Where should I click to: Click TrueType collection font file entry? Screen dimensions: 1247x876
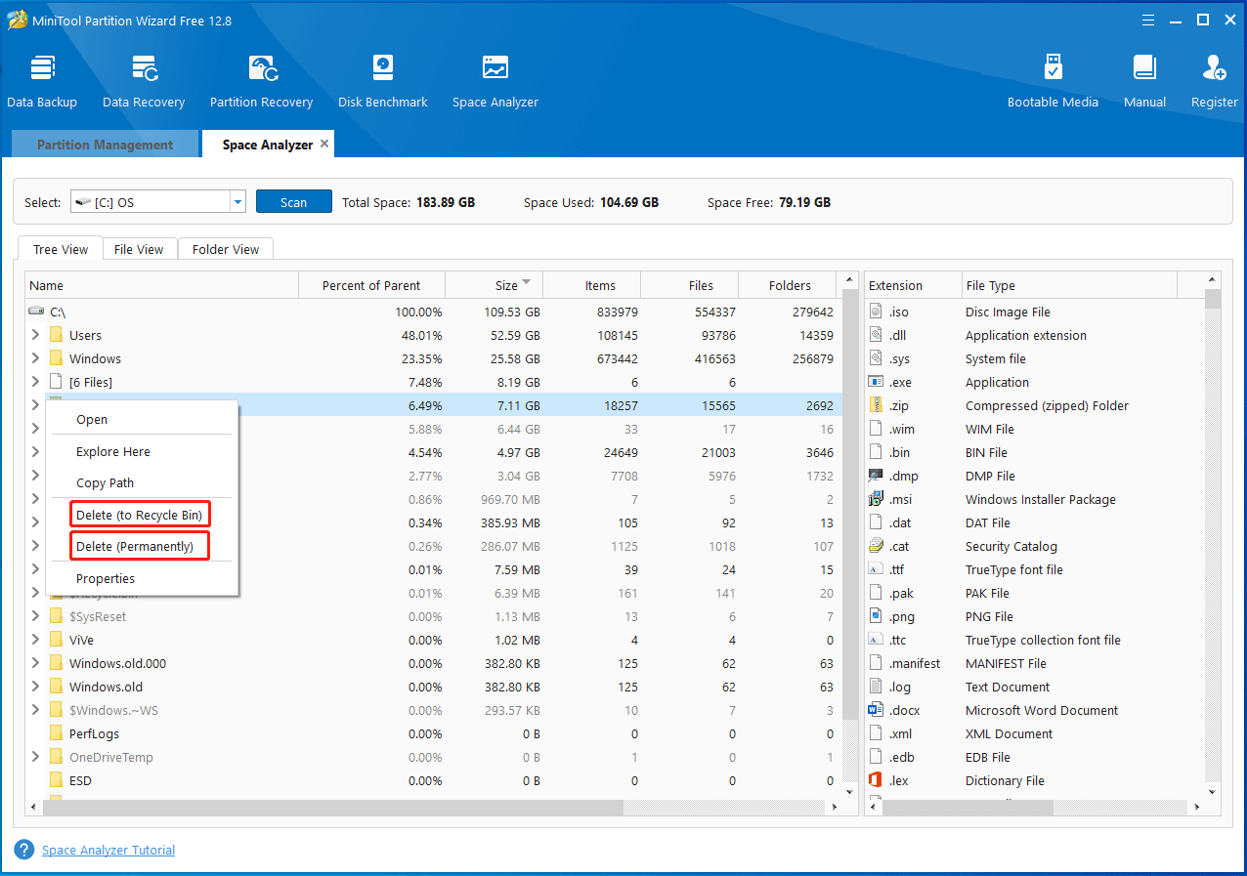click(1043, 640)
